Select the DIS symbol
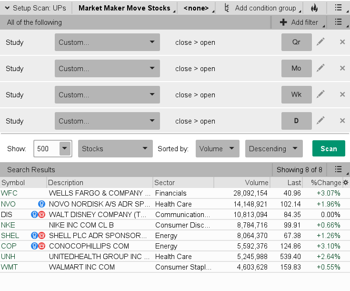Viewport: 350px width, 291px height. 7,215
